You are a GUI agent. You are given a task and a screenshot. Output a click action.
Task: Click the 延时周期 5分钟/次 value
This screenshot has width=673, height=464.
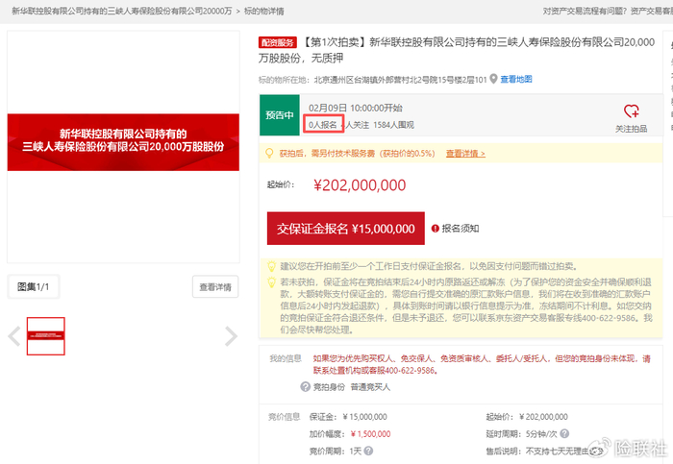point(541,434)
